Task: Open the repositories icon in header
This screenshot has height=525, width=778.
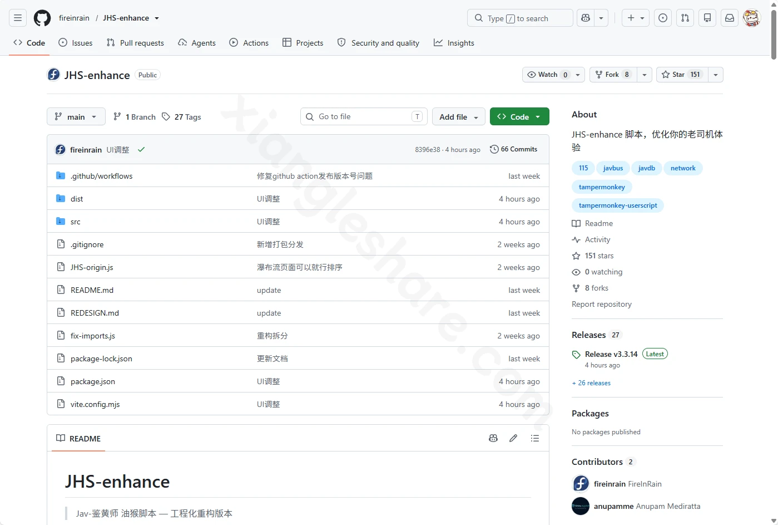Action: click(707, 18)
